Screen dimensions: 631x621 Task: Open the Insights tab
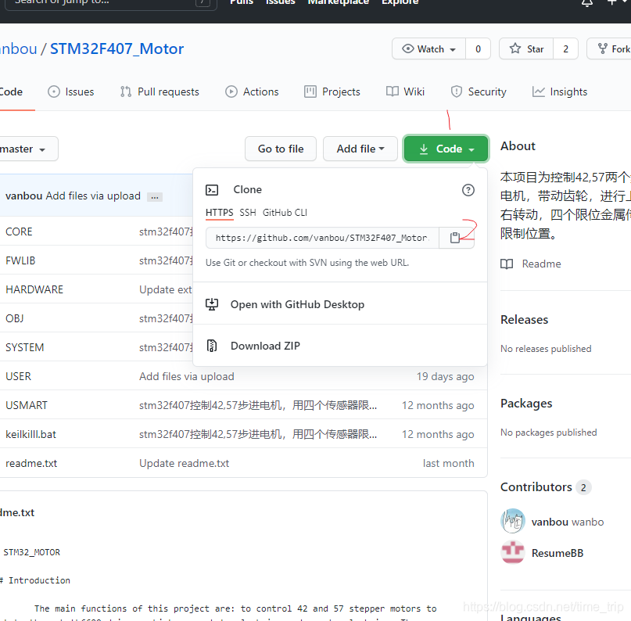[560, 92]
